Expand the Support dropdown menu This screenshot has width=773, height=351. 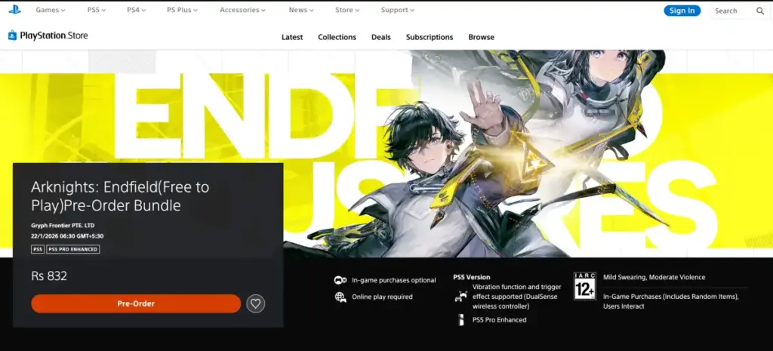(x=397, y=10)
